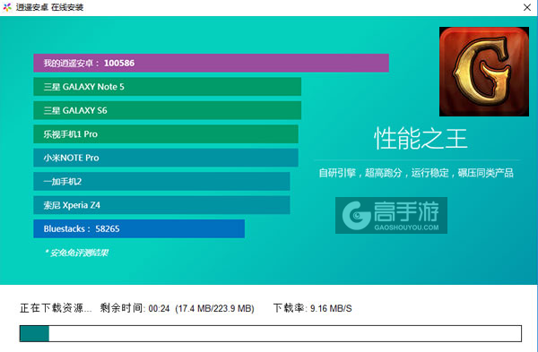Click the 17.4 MB/223.9 MB size text

[x=214, y=308]
